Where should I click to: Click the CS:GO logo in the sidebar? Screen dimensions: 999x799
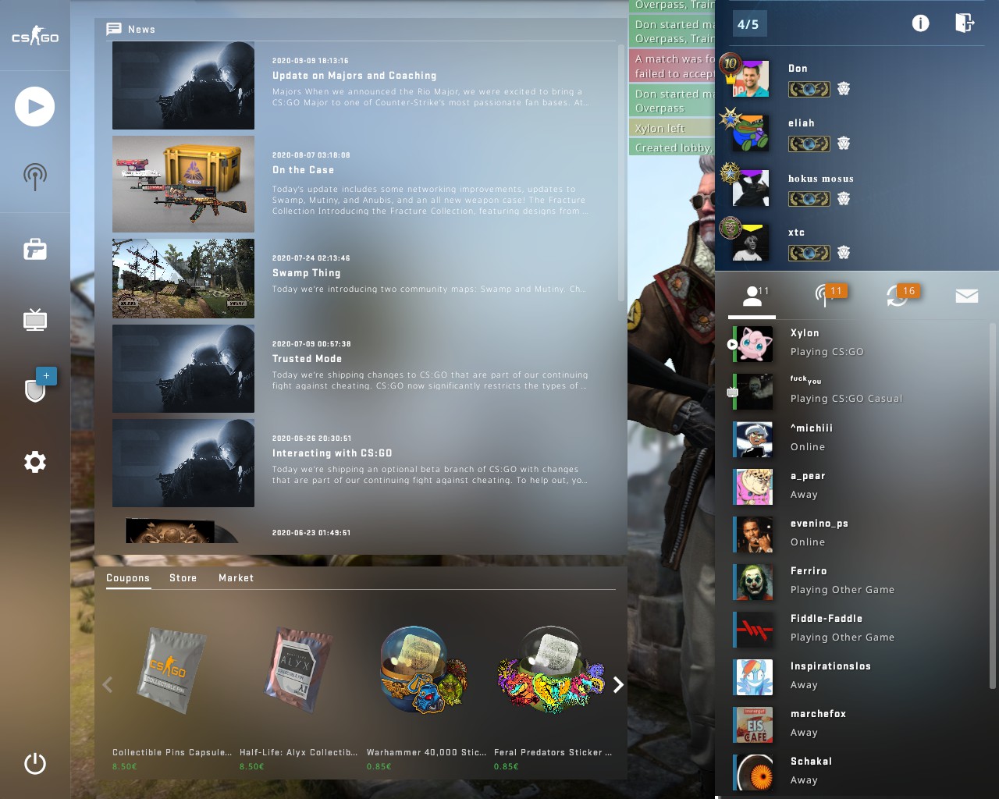pos(35,36)
